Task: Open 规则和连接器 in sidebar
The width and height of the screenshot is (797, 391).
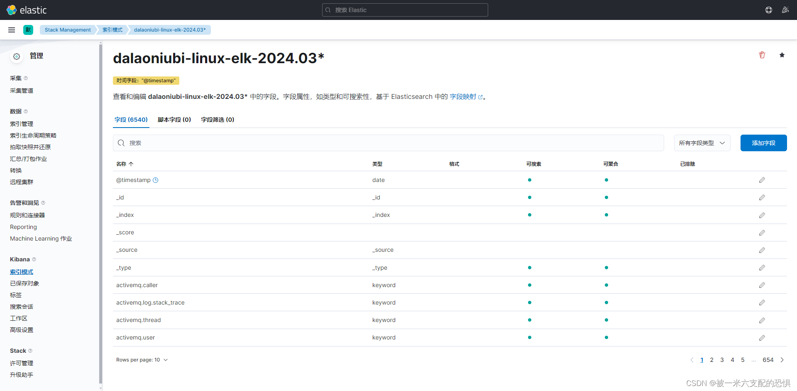Action: tap(27, 215)
